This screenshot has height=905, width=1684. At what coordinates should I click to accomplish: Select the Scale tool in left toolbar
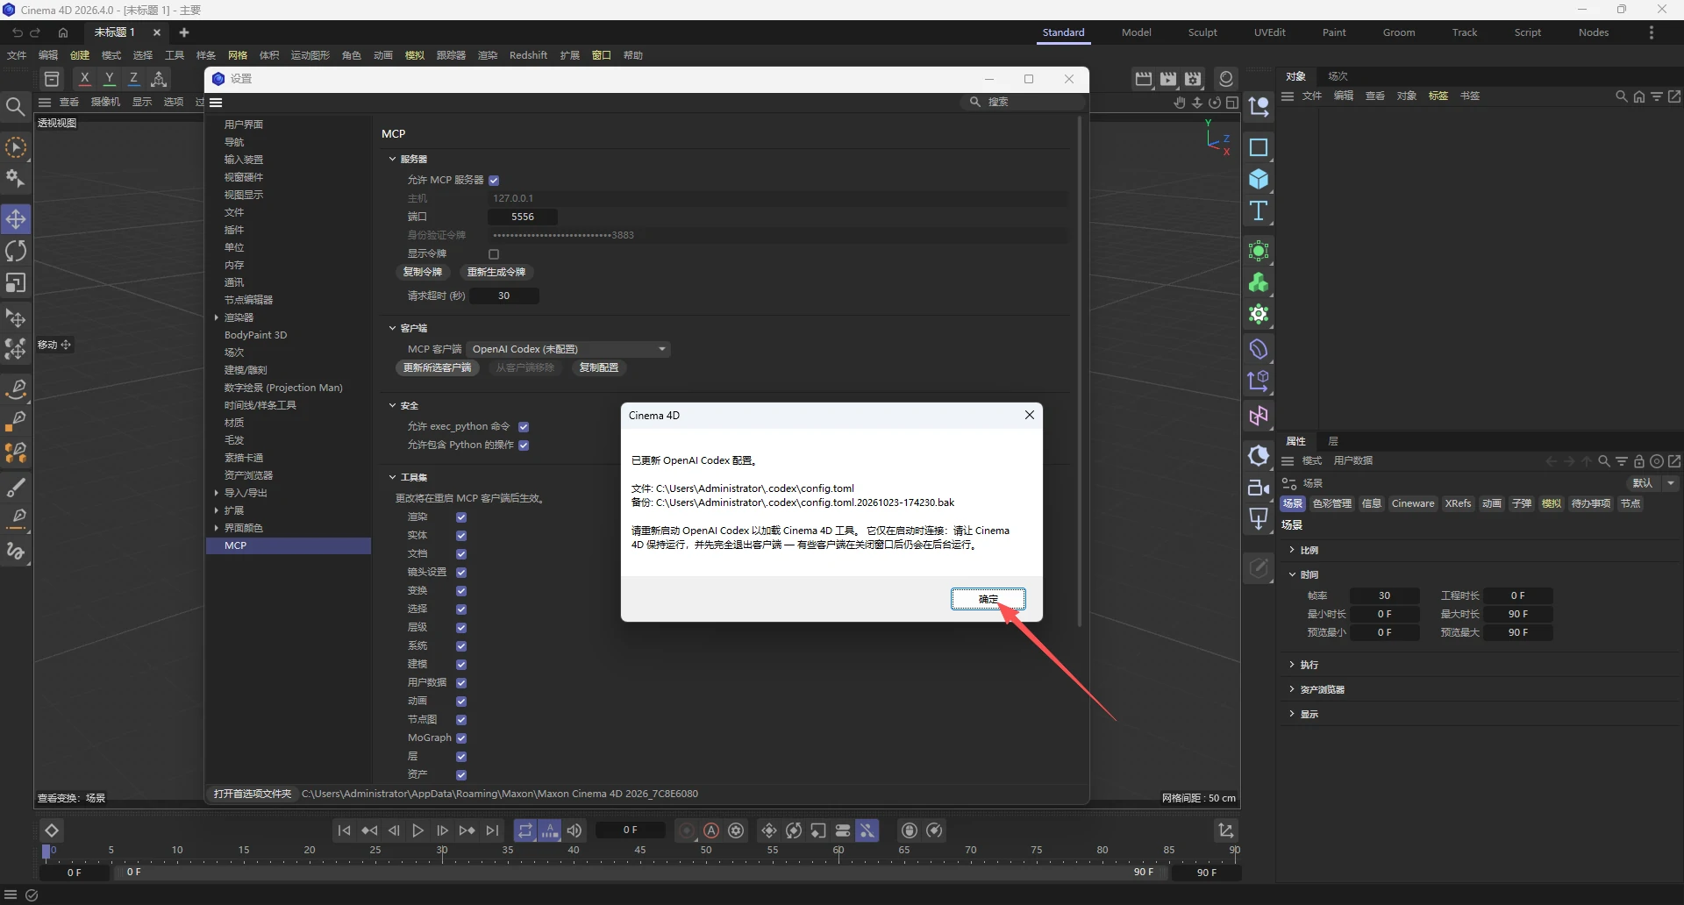16,283
